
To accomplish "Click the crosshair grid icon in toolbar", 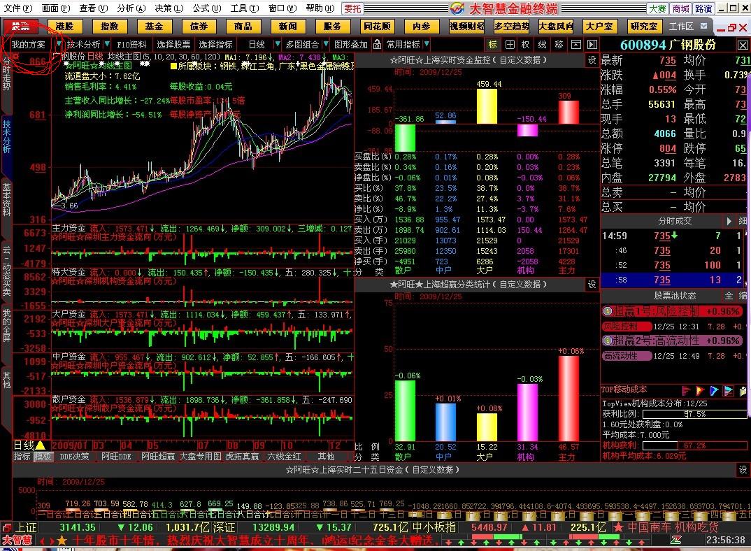I will click(510, 45).
